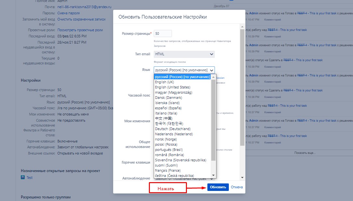This screenshot has width=353, height=201.
Task: Click the dialog vertical scrollbar thumb
Action: 242,87
